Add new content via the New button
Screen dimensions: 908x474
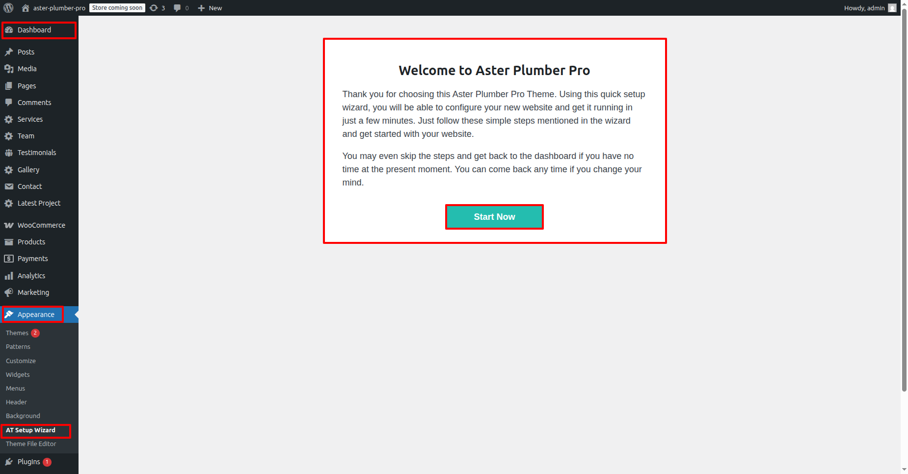coord(210,8)
